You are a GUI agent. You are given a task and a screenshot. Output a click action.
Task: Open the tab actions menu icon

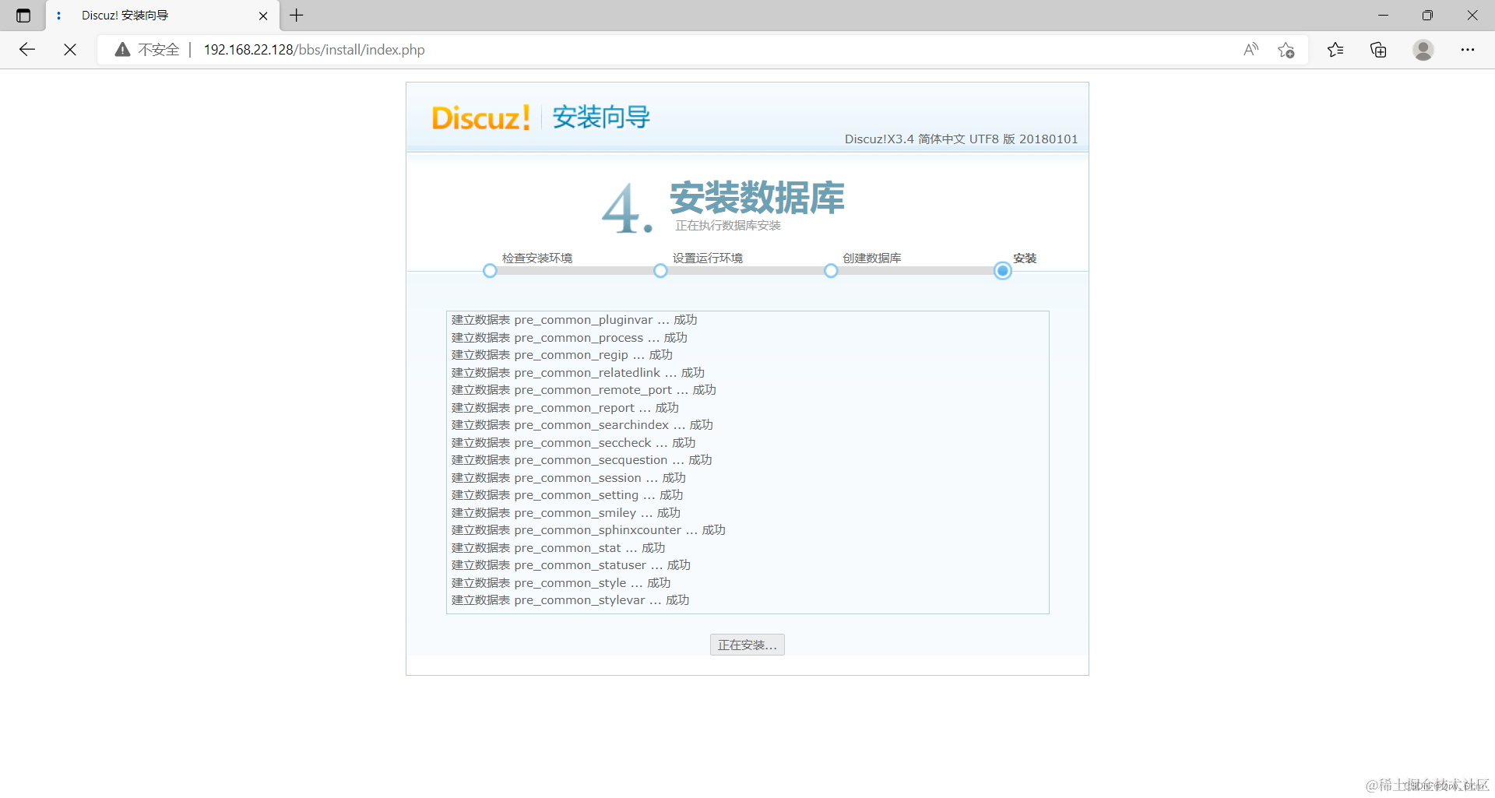23,16
